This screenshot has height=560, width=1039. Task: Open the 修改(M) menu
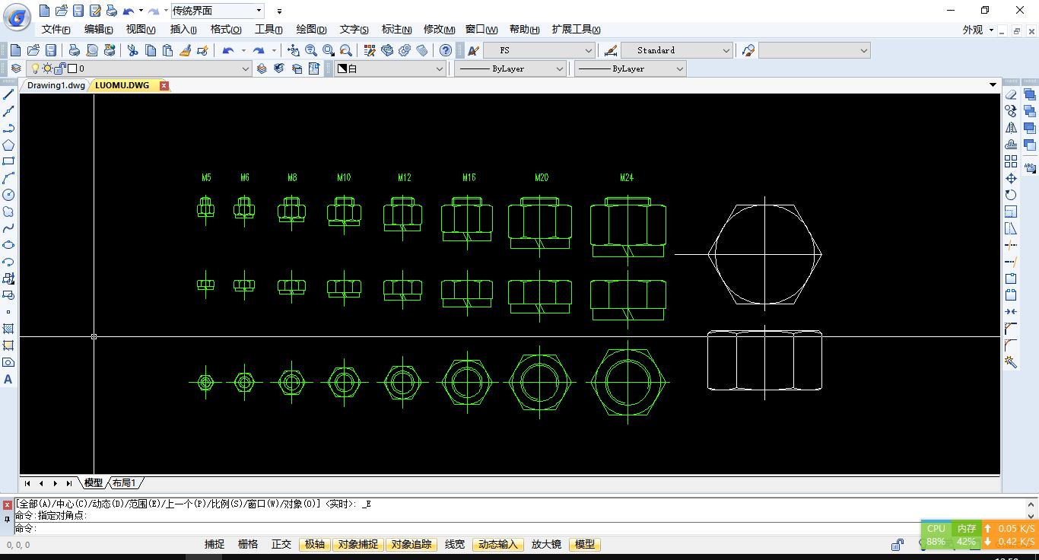(x=439, y=29)
